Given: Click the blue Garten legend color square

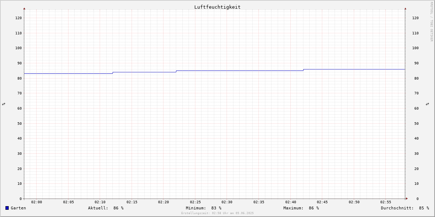Looking at the screenshot, I should click(7, 208).
